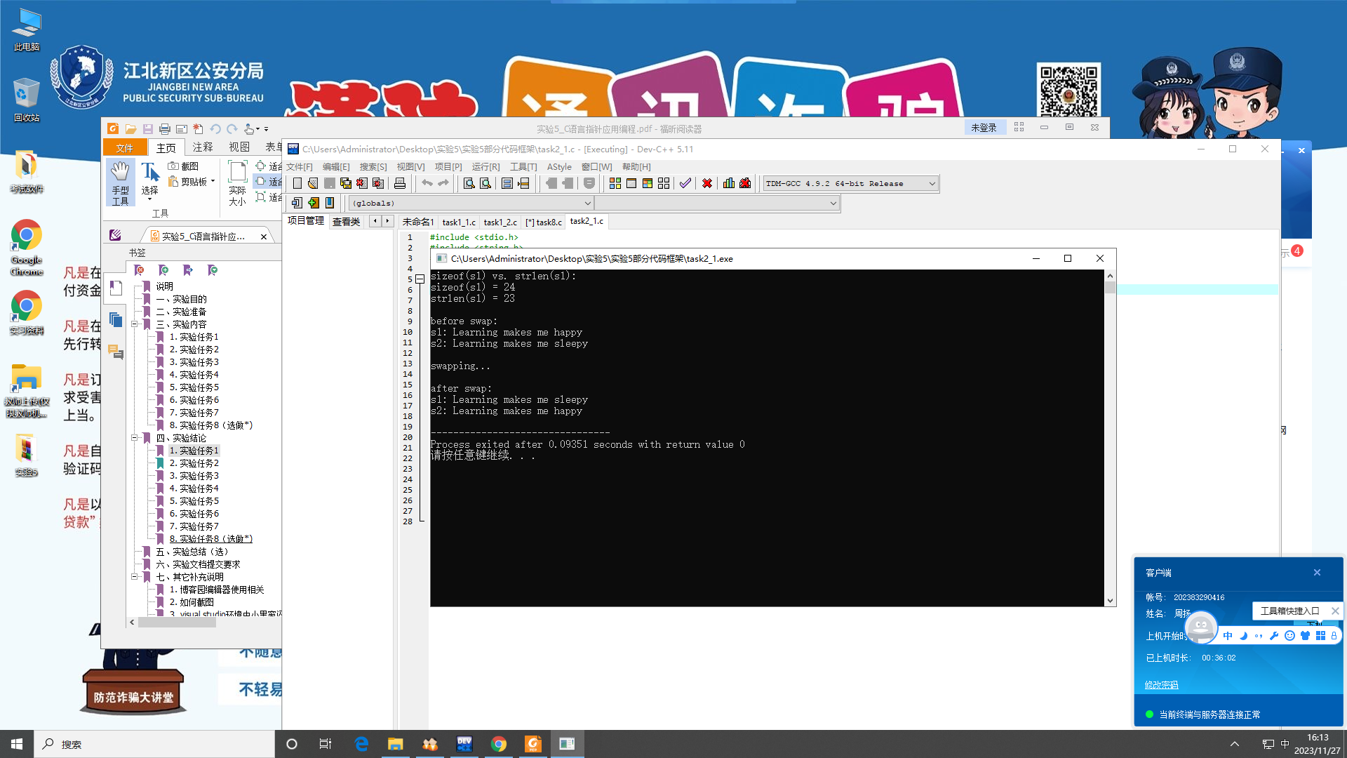Click the print icon in Dev-C++ toolbar
The image size is (1347, 758).
(x=400, y=184)
